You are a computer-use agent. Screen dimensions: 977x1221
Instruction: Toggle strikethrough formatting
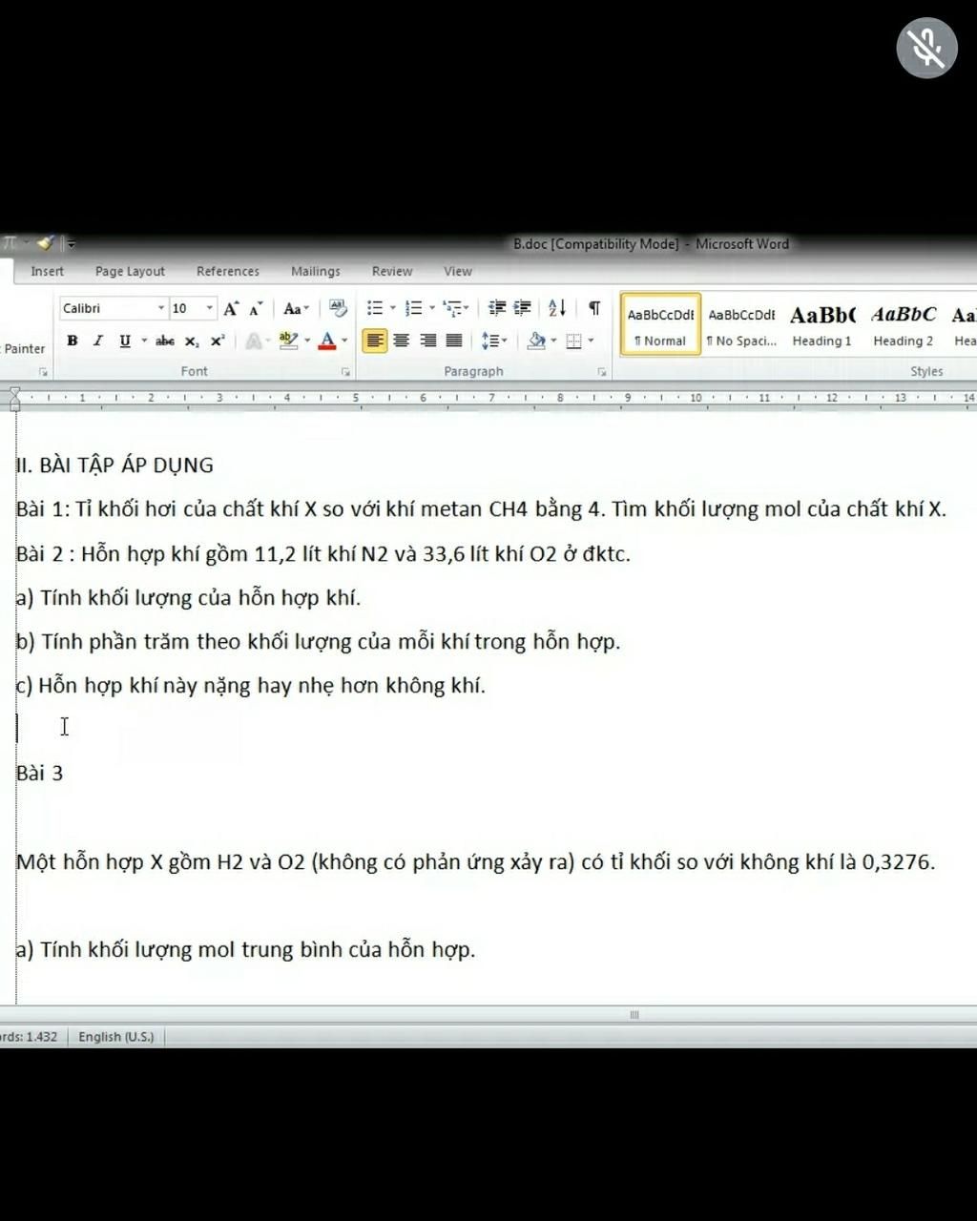(165, 341)
